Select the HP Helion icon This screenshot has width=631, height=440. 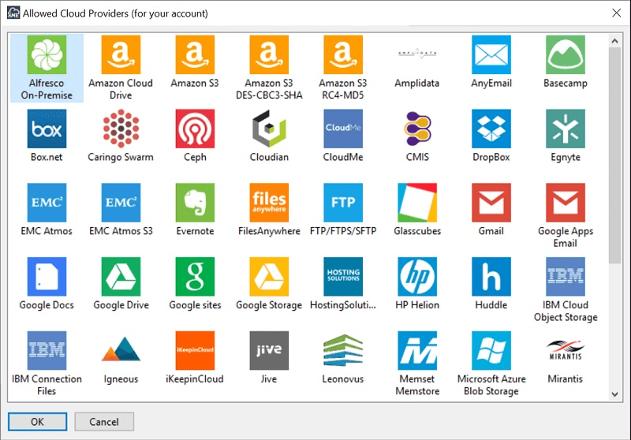click(417, 277)
